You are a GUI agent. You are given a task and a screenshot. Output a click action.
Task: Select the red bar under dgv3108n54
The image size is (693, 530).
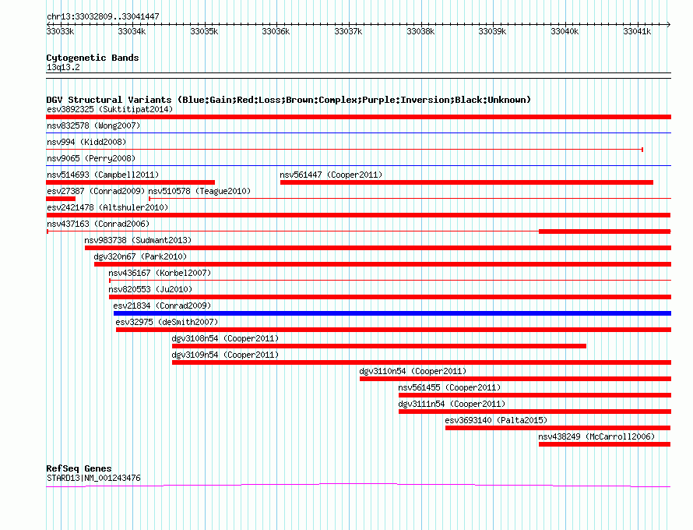tap(379, 346)
